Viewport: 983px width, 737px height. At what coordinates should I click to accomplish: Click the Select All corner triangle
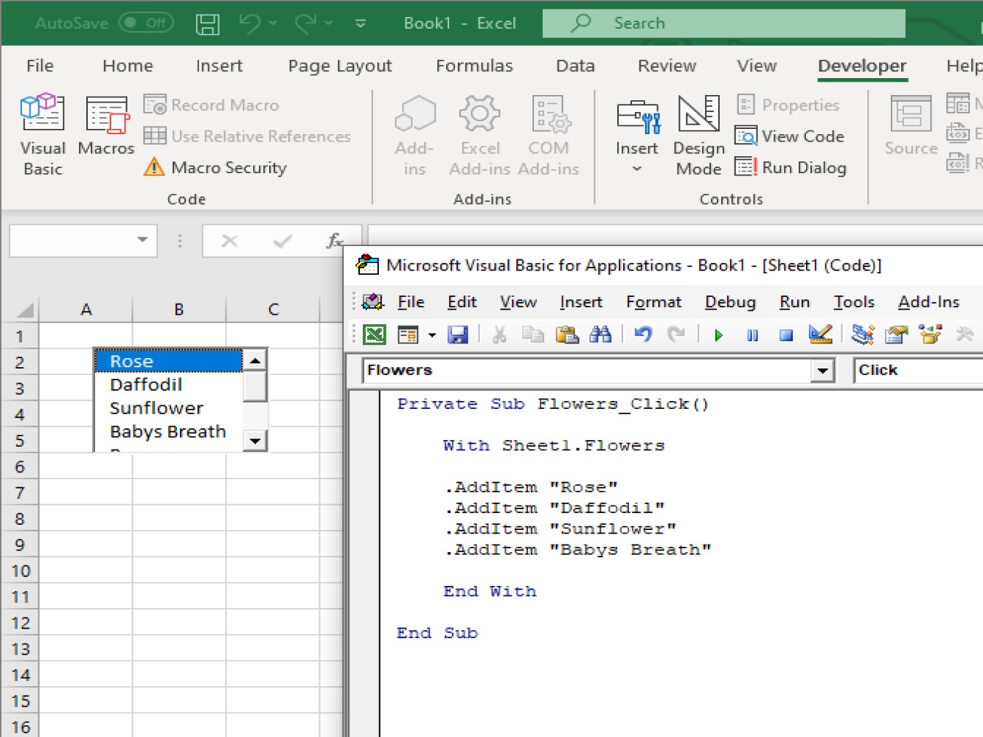click(x=24, y=310)
